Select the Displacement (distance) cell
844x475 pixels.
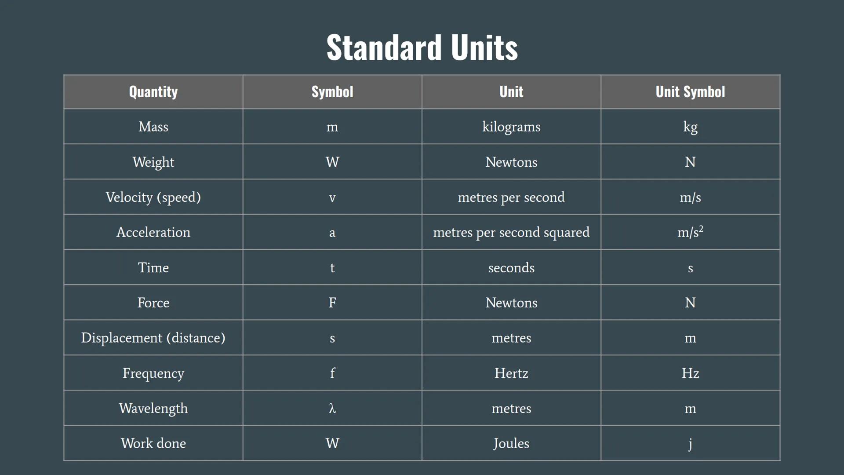[x=153, y=338]
